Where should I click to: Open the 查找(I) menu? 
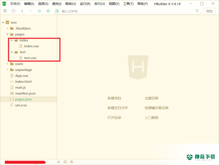click(x=57, y=4)
